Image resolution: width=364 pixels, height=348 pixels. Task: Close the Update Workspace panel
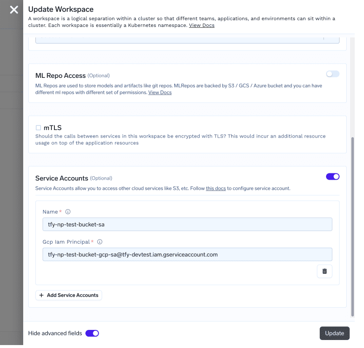click(14, 10)
